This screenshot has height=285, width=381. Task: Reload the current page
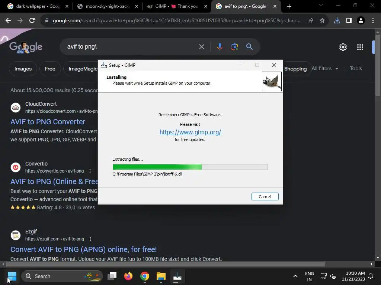[32, 21]
